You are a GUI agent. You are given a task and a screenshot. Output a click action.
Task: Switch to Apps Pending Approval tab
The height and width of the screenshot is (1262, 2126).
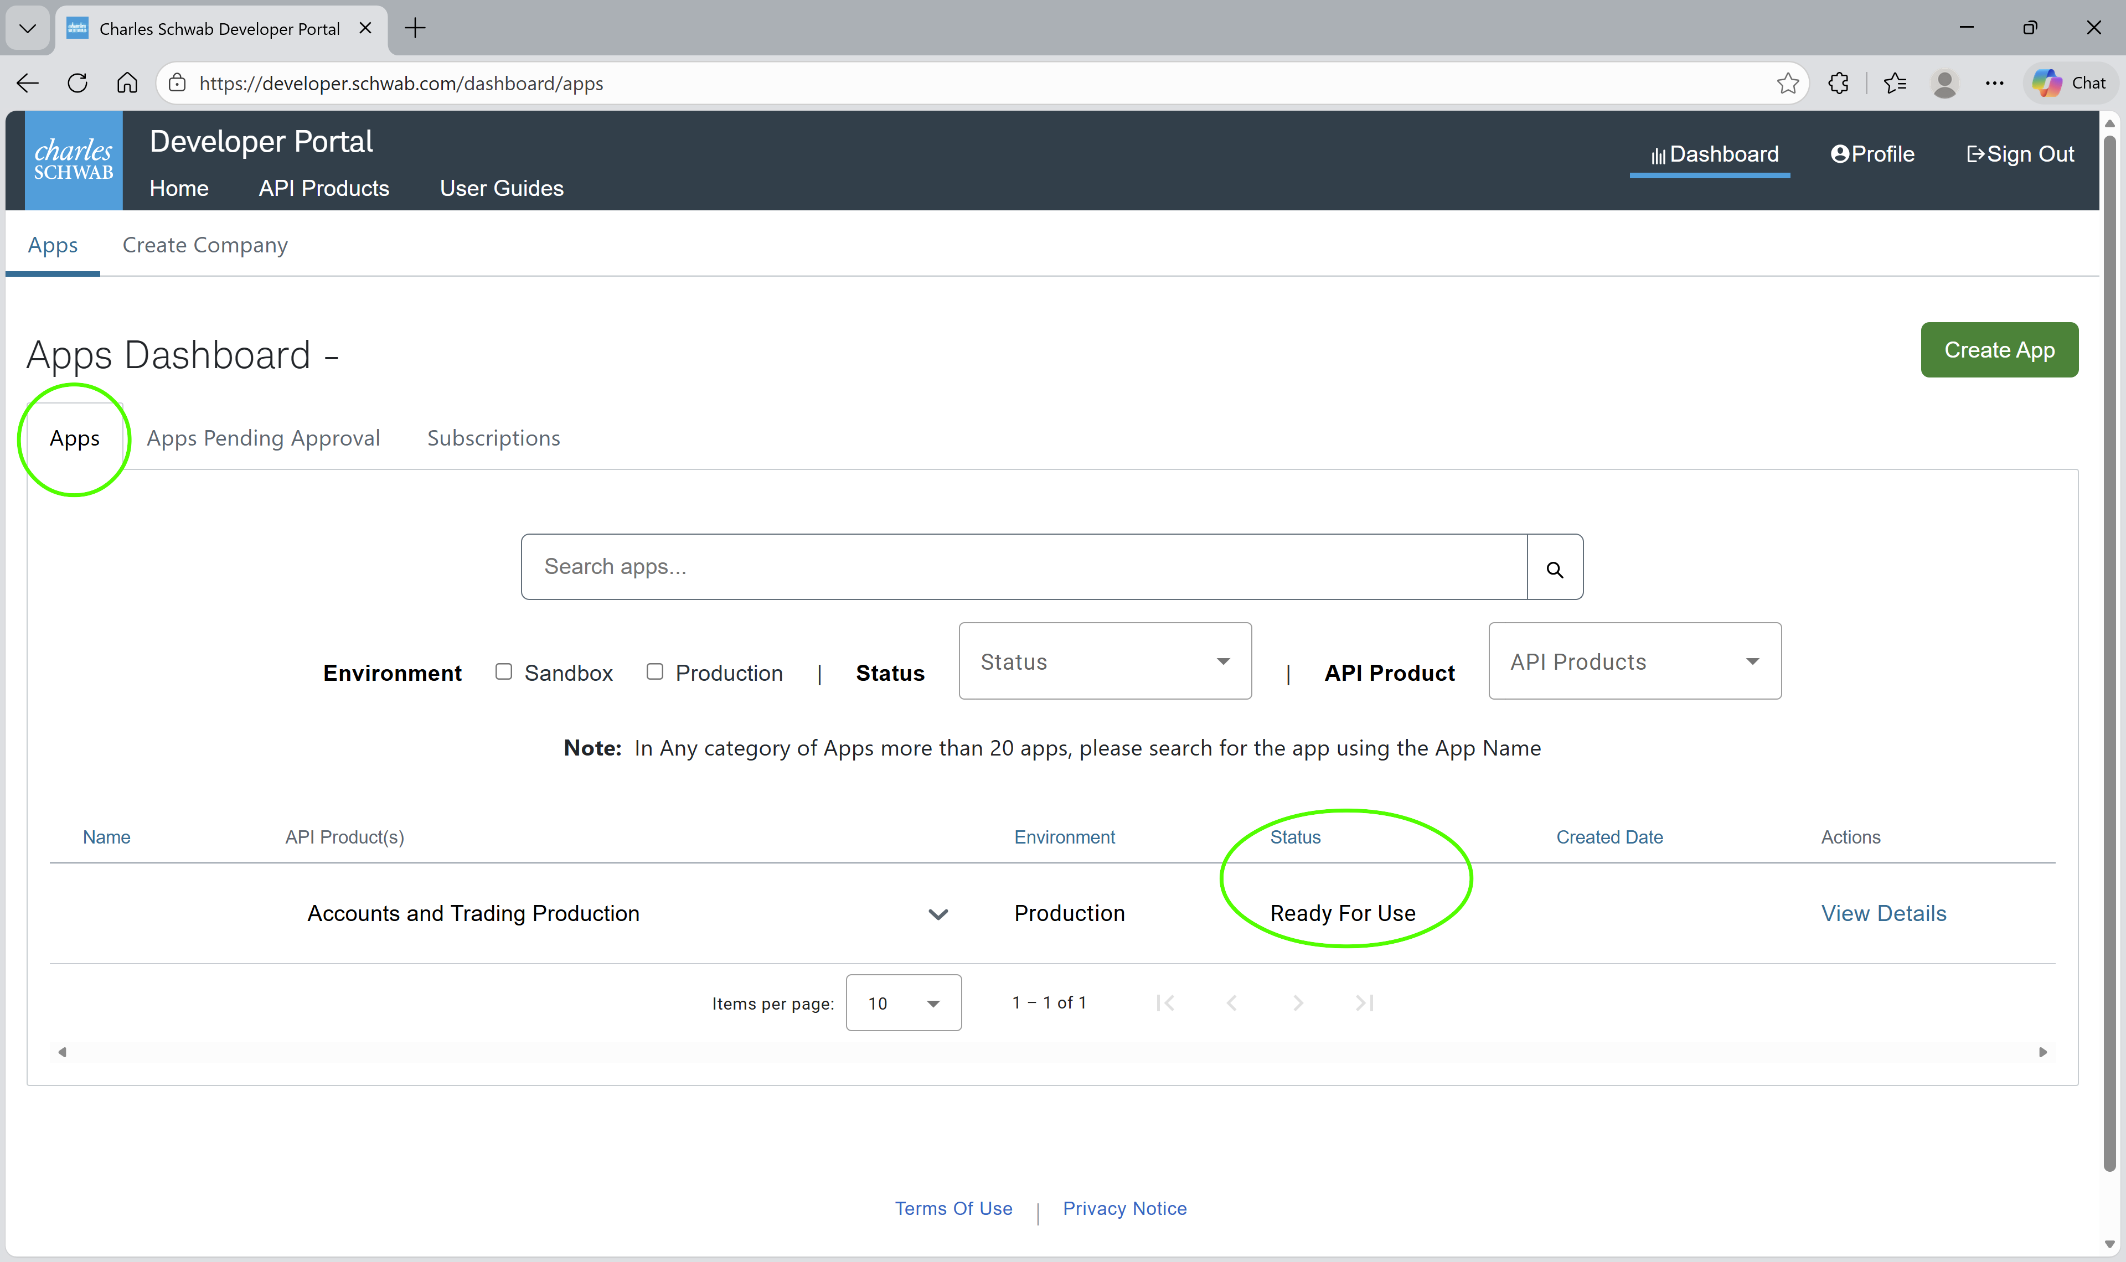(263, 438)
